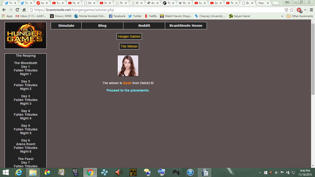Click The Winner button
The width and height of the screenshot is (315, 177).
129,46
